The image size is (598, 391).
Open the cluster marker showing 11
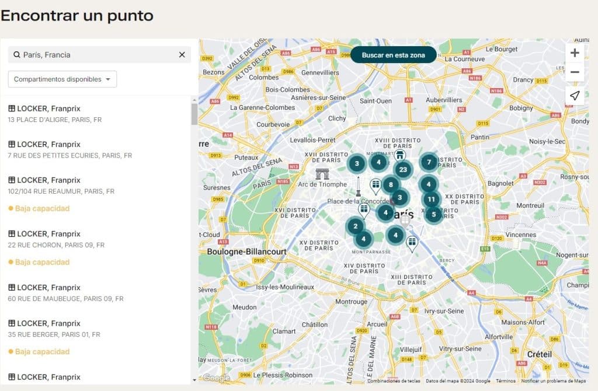pos(432,199)
